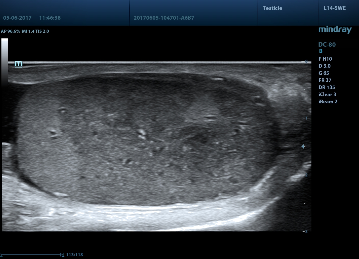The image size is (359, 259).
Task: Click the depth parameter D 3.0
Action: [x=324, y=66]
